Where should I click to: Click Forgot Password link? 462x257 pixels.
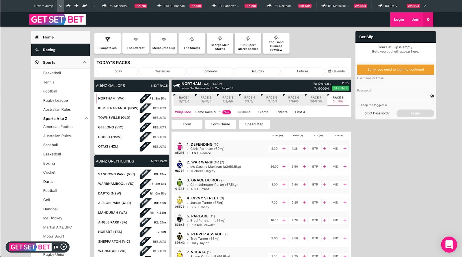click(x=376, y=113)
